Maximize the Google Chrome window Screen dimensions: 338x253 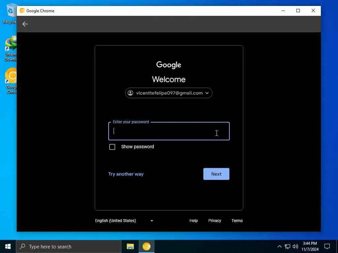coord(298,11)
